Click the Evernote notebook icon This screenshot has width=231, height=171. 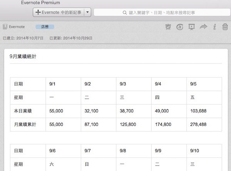(5, 27)
